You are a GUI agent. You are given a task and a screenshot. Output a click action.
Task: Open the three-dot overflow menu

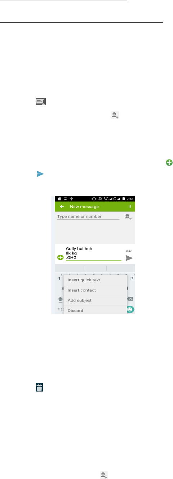tap(131, 207)
